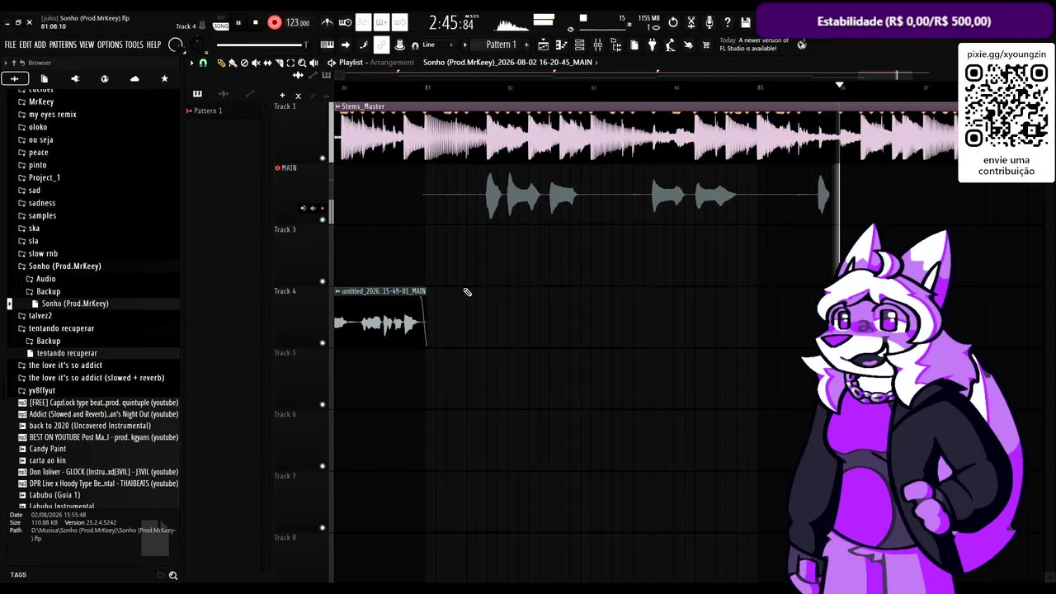Click the save project disk icon
Screen dimensions: 1056x594
(746, 22)
